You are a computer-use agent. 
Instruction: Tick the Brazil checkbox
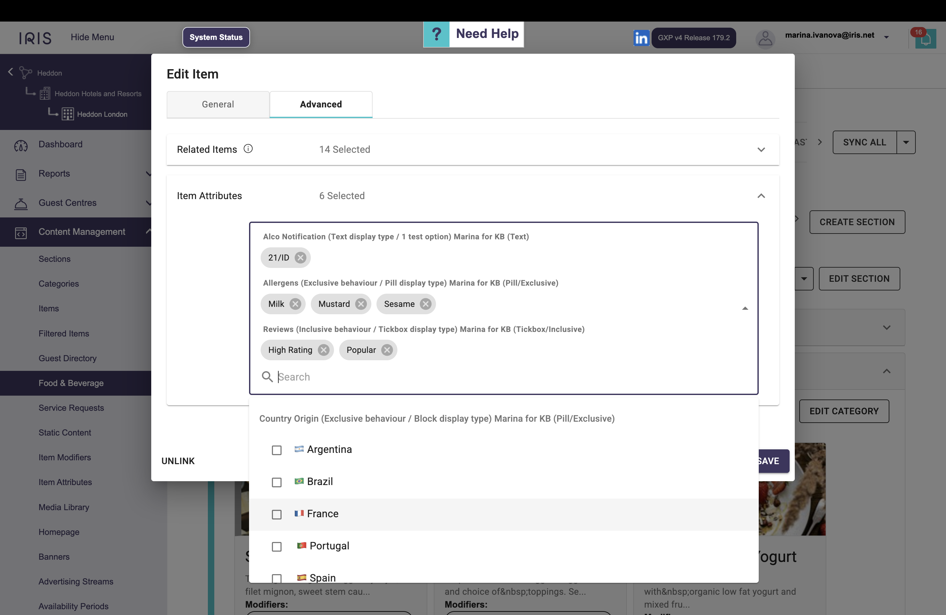click(277, 482)
